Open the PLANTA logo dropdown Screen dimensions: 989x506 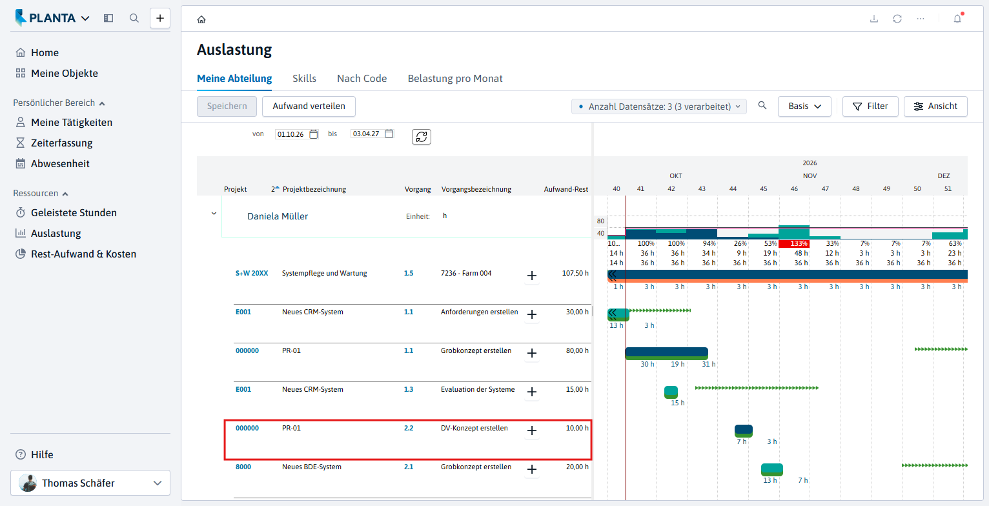53,18
